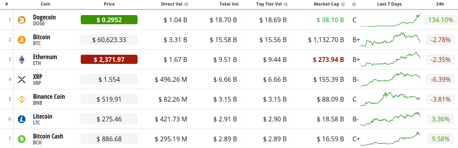Click the XRP logo icon

pos(22,79)
